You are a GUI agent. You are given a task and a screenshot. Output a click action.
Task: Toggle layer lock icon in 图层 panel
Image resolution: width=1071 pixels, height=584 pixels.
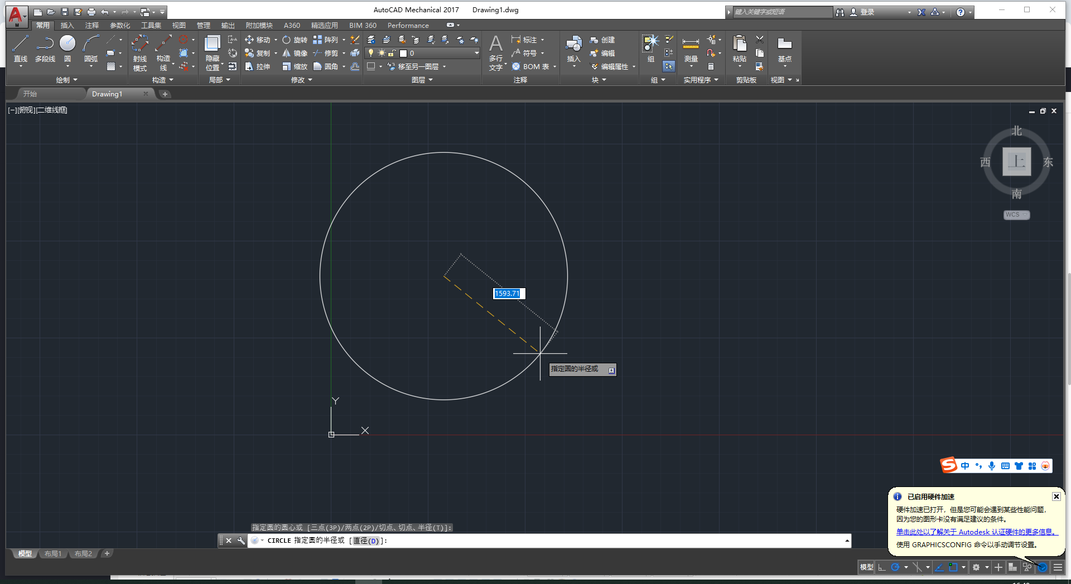(392, 53)
